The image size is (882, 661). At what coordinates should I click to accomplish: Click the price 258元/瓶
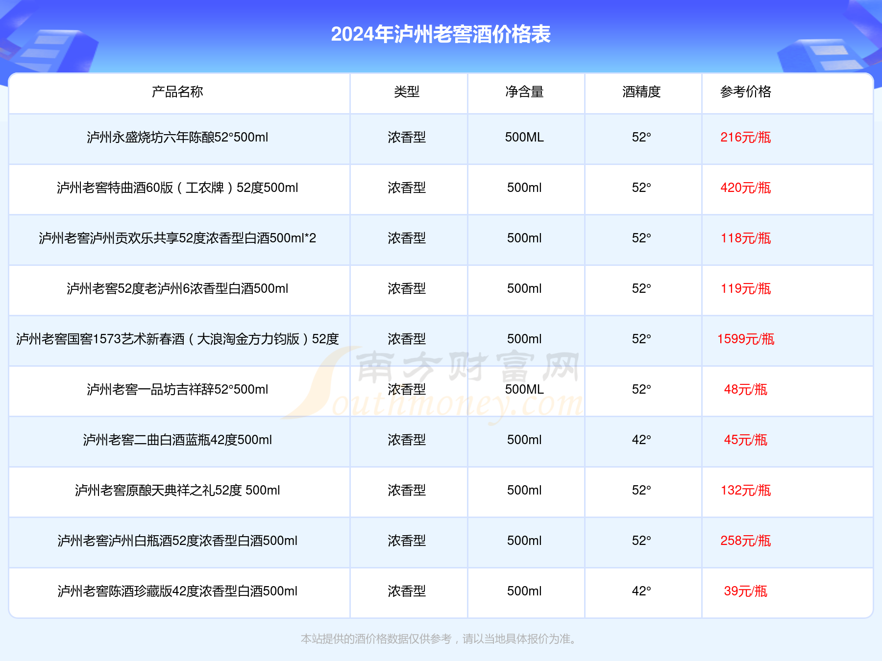pyautogui.click(x=746, y=541)
